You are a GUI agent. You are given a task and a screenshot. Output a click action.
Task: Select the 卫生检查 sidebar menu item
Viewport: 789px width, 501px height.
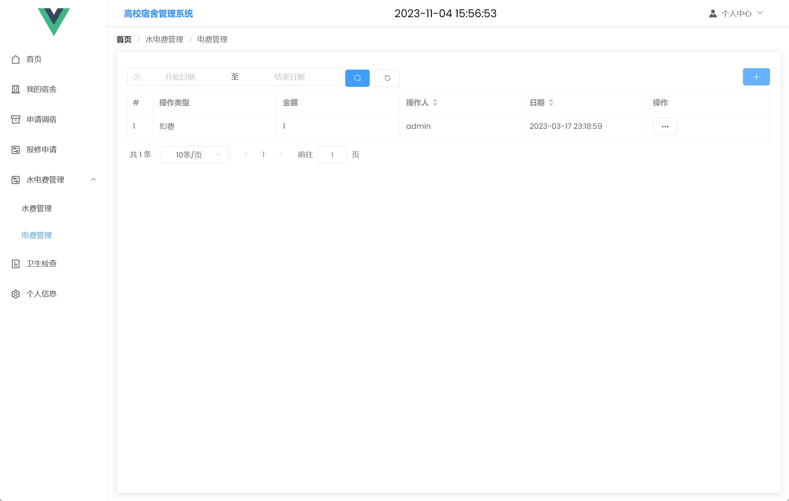point(41,264)
